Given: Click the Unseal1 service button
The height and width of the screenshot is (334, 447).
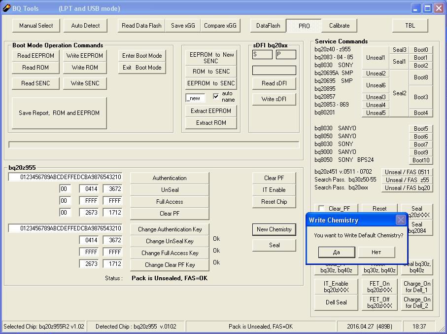Looking at the screenshot, I should (x=376, y=58).
